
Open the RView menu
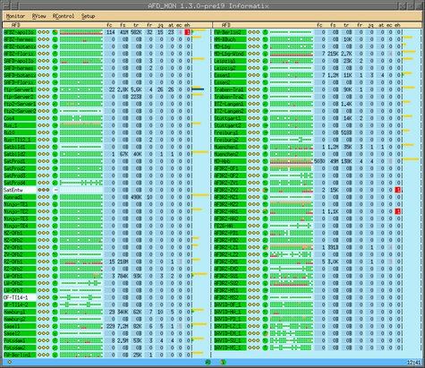click(38, 16)
